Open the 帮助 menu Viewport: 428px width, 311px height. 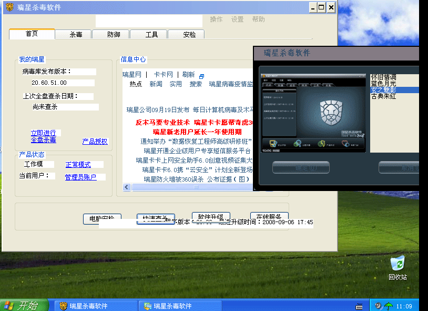coord(258,19)
